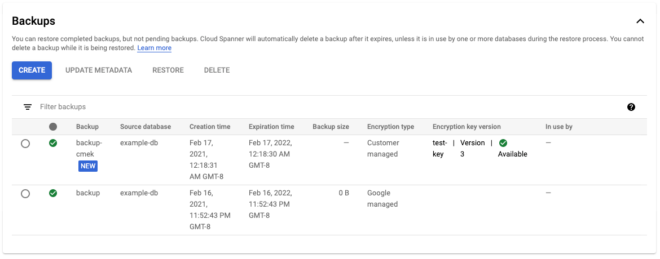Click the filter list icon
Image resolution: width=660 pixels, height=259 pixels.
click(x=27, y=107)
